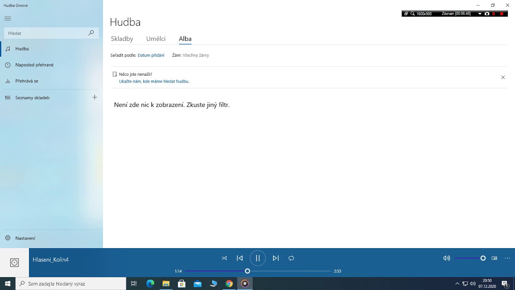This screenshot has width=515, height=290.
Task: Switch to the Umělci tab
Action: (156, 39)
